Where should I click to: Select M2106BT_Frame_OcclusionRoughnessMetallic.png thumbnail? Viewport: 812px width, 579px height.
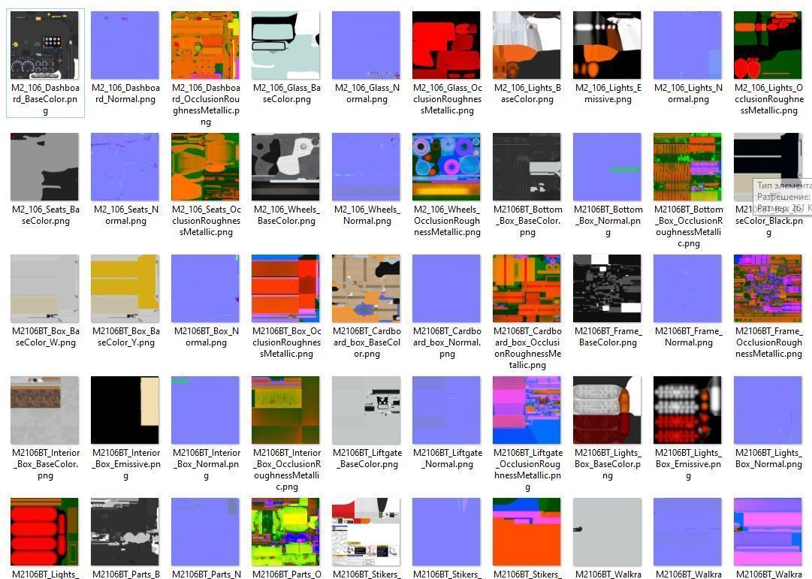click(768, 288)
